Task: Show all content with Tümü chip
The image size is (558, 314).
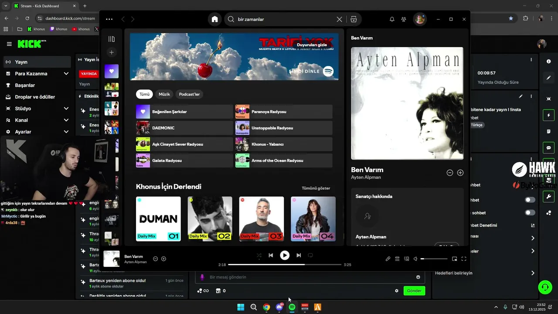Action: click(144, 94)
